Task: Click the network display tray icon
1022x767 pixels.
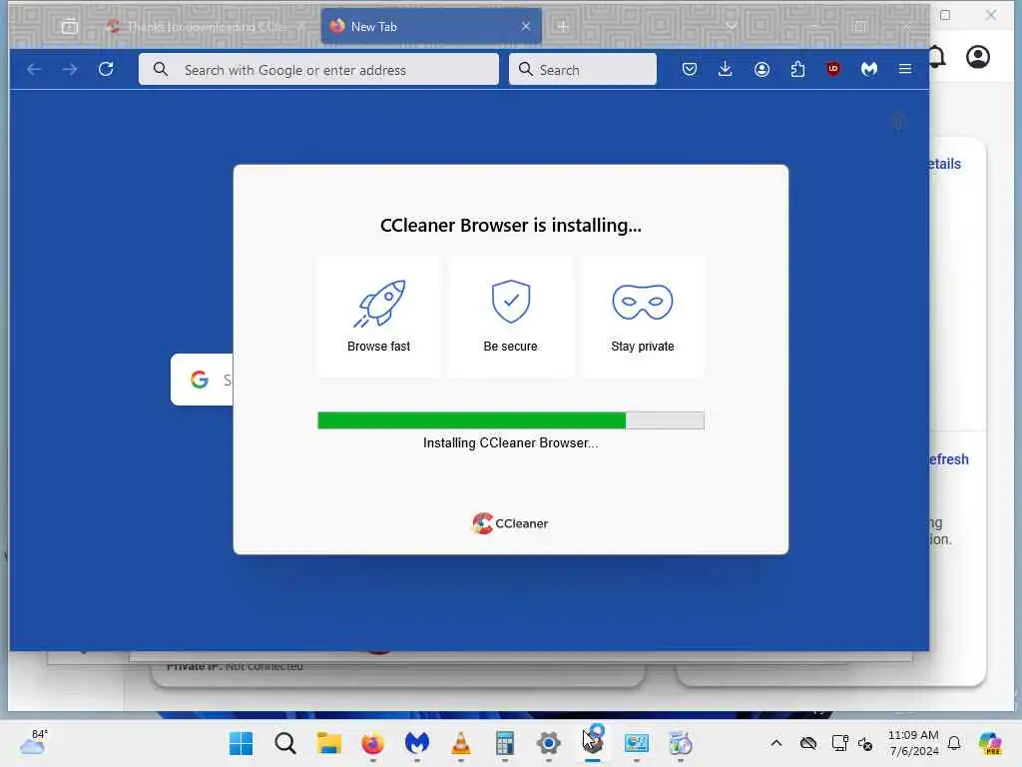Action: coord(840,743)
